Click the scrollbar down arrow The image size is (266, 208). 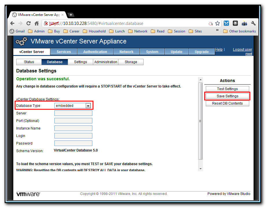(x=201, y=169)
